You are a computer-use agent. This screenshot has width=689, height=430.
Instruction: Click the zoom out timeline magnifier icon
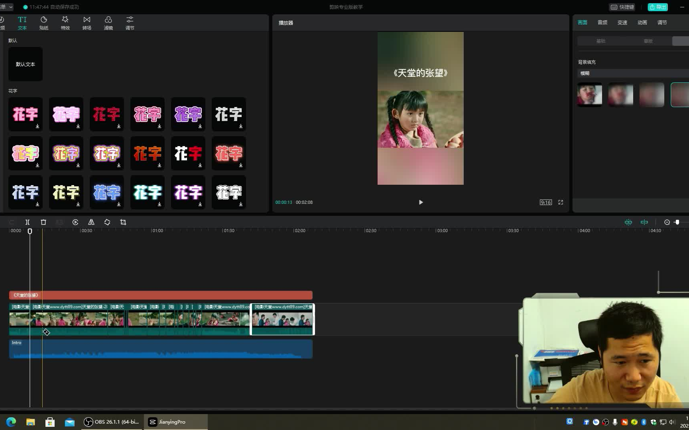click(667, 222)
